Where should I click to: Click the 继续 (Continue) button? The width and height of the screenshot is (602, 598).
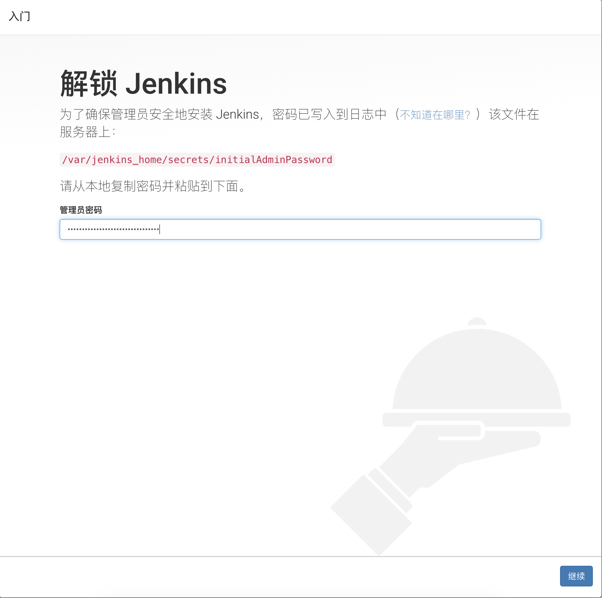pos(576,576)
